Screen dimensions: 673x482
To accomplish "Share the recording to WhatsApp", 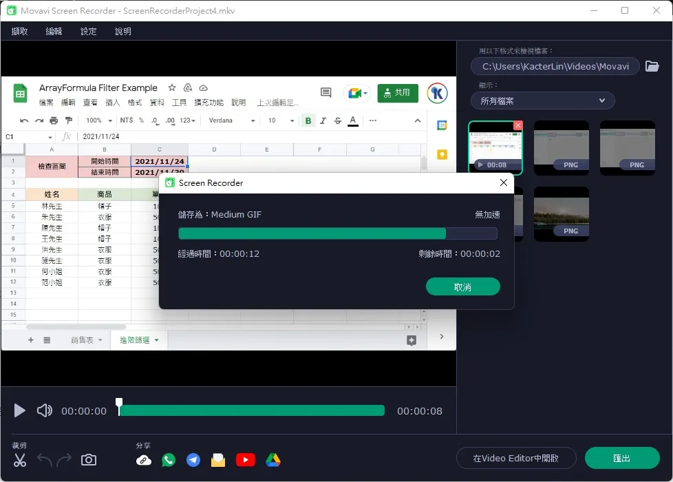I will pos(169,460).
